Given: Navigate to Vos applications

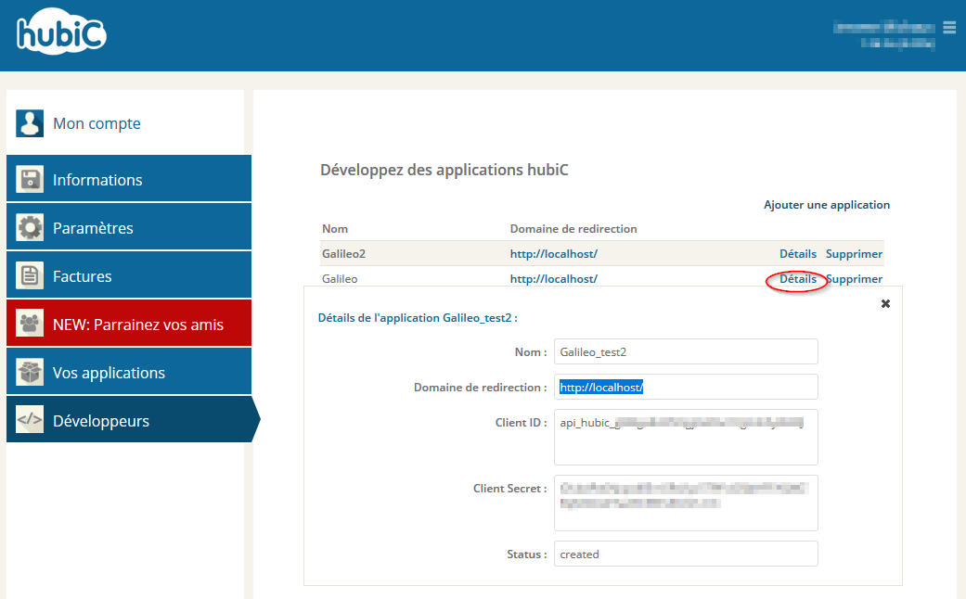Looking at the screenshot, I should coord(129,371).
